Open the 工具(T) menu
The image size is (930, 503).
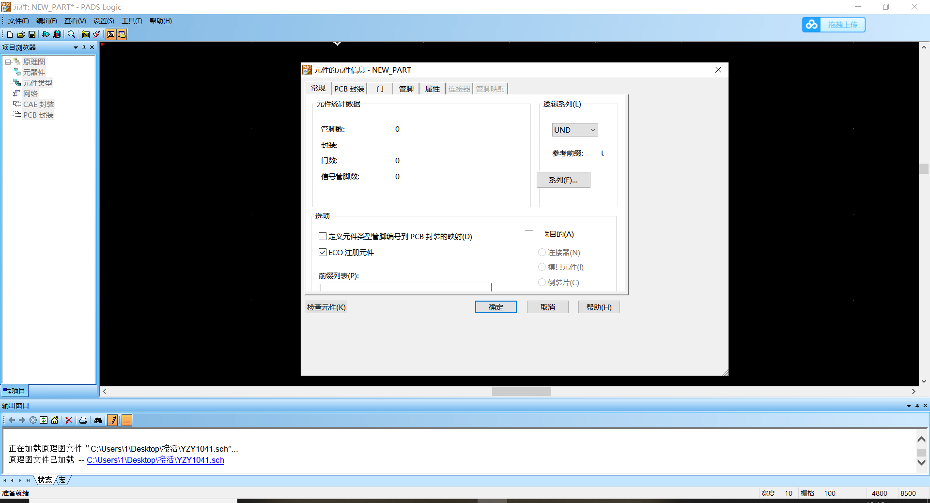coord(132,21)
